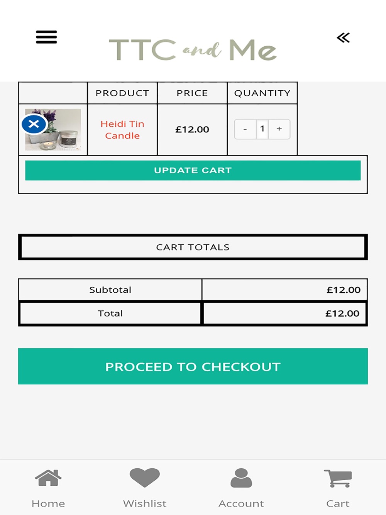Open the Heidi Tin Candle product link

point(122,130)
